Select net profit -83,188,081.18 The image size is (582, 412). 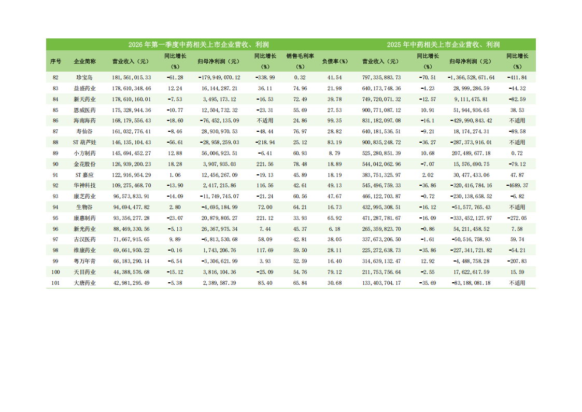click(x=471, y=283)
